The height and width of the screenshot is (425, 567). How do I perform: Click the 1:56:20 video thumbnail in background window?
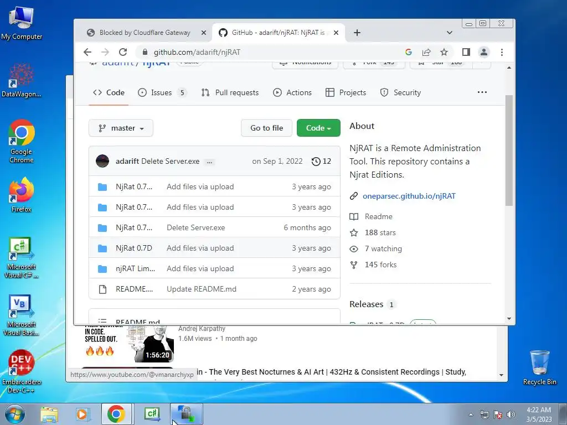click(x=128, y=344)
